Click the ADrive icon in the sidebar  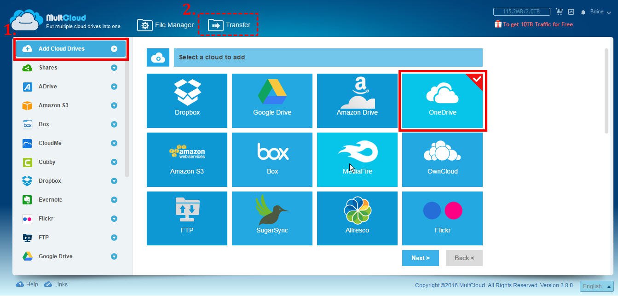point(27,87)
